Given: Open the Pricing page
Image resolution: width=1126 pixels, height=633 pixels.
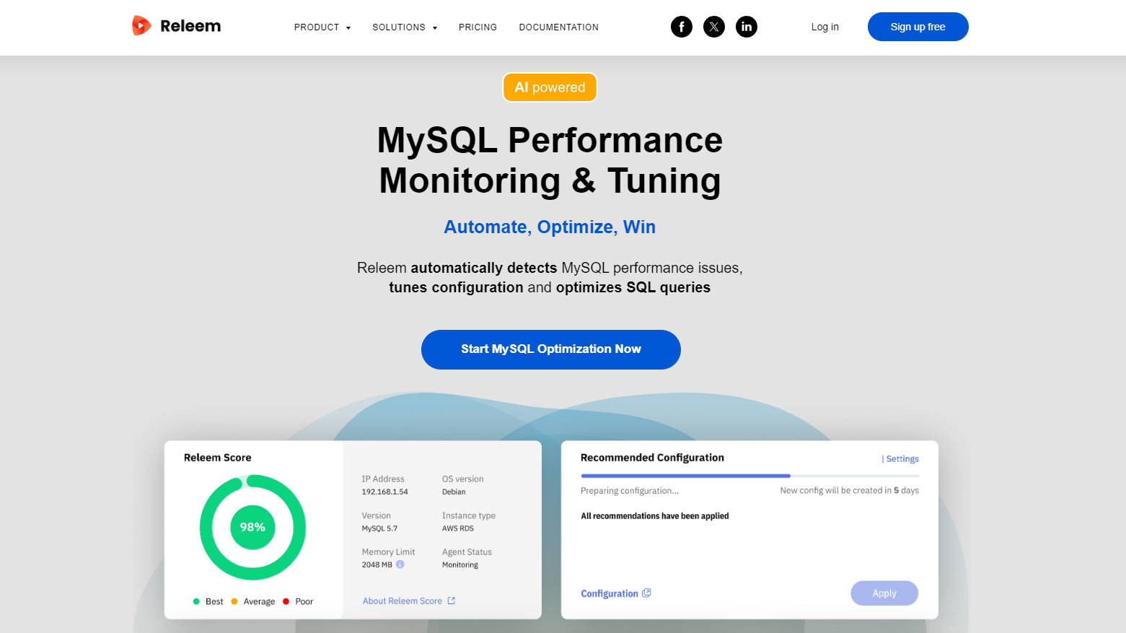Looking at the screenshot, I should click(x=478, y=27).
